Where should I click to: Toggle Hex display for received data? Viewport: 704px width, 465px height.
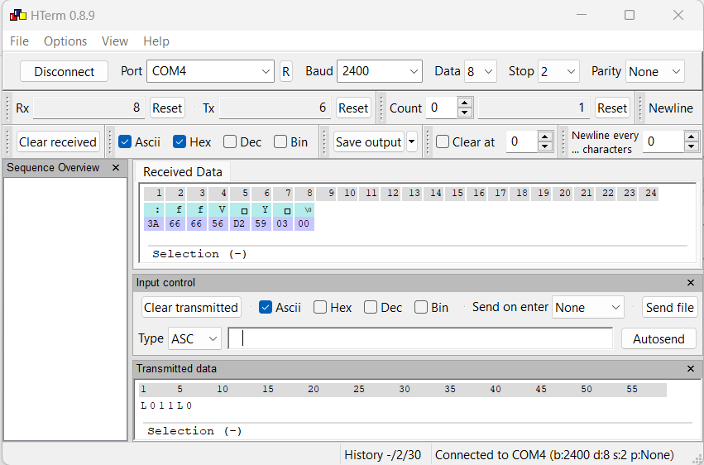pyautogui.click(x=180, y=141)
